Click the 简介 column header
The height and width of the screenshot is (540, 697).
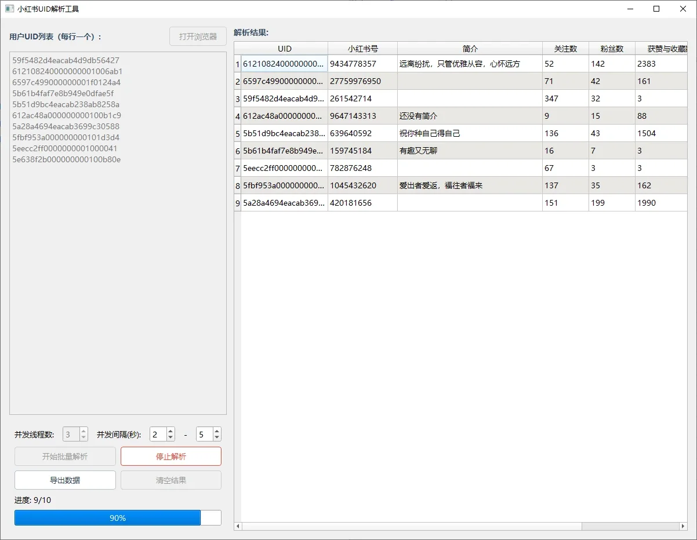pyautogui.click(x=470, y=49)
